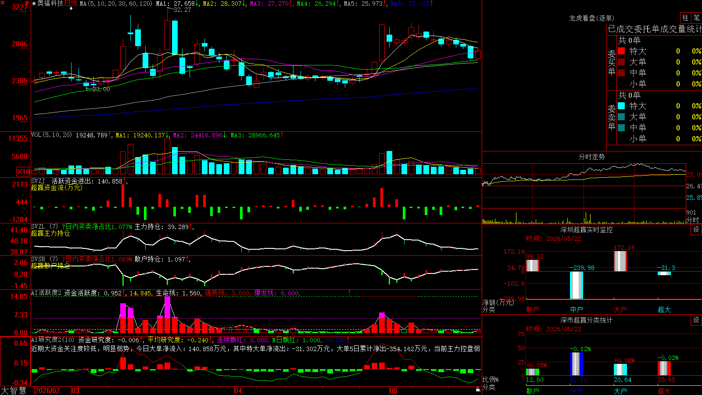Select the 2026/02 date marker

click(47, 391)
